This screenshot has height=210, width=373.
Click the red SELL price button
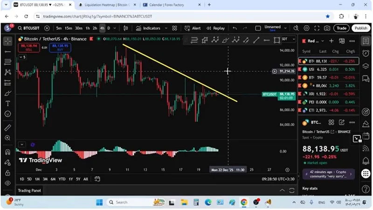click(x=29, y=48)
